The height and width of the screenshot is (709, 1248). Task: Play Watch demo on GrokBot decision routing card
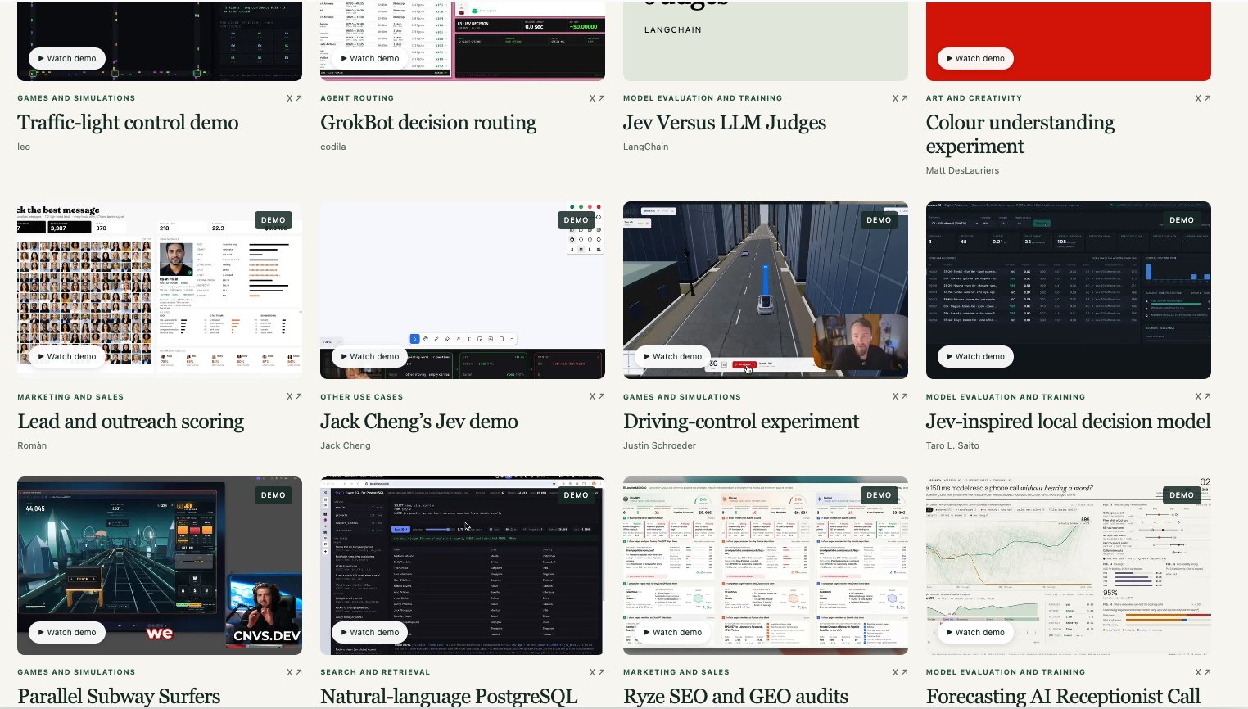[x=370, y=58]
